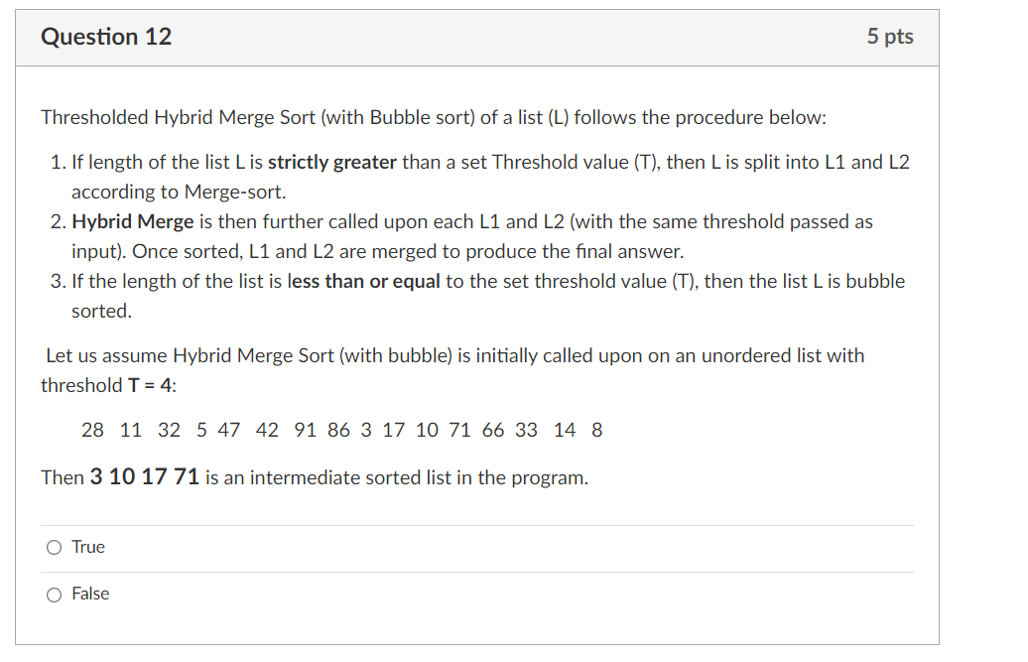
Task: Click the 5 pts label
Action: pyautogui.click(x=890, y=36)
